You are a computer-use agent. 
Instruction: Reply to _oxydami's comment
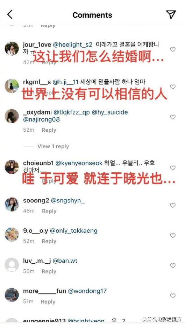pyautogui.click(x=49, y=130)
